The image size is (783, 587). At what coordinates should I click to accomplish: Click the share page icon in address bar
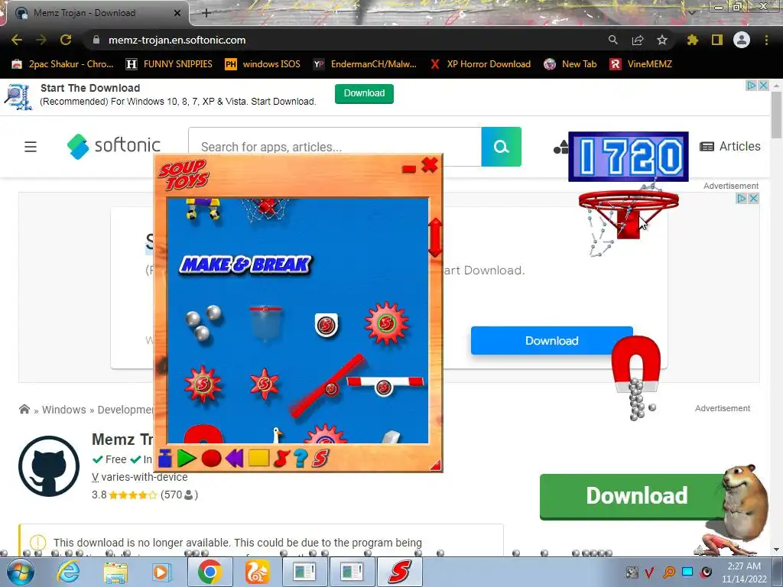637,40
